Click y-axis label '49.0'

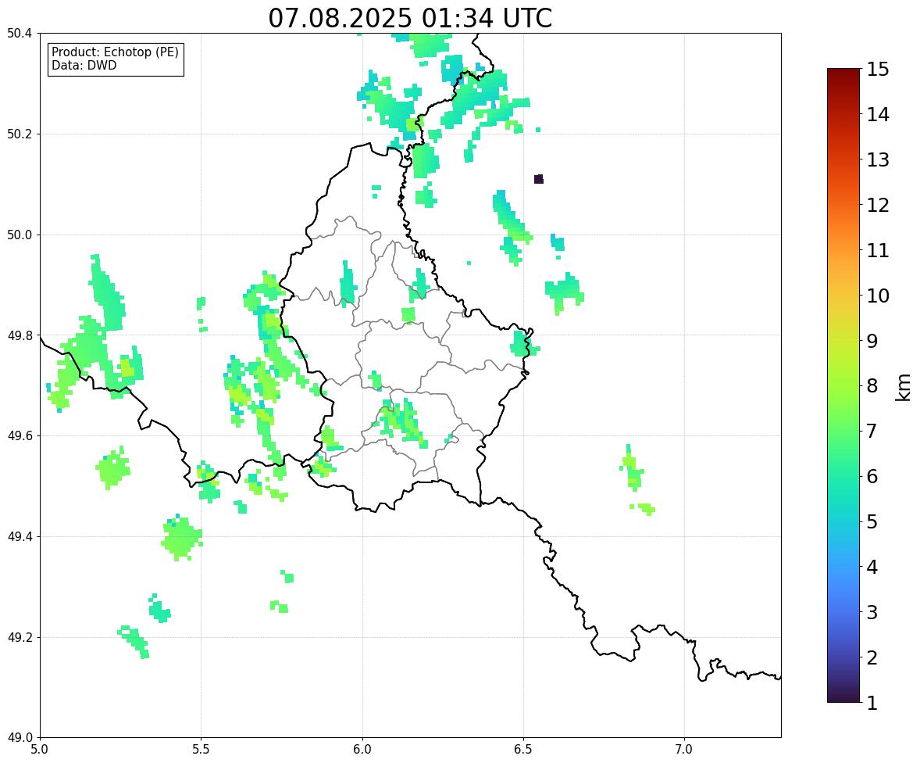coord(20,738)
